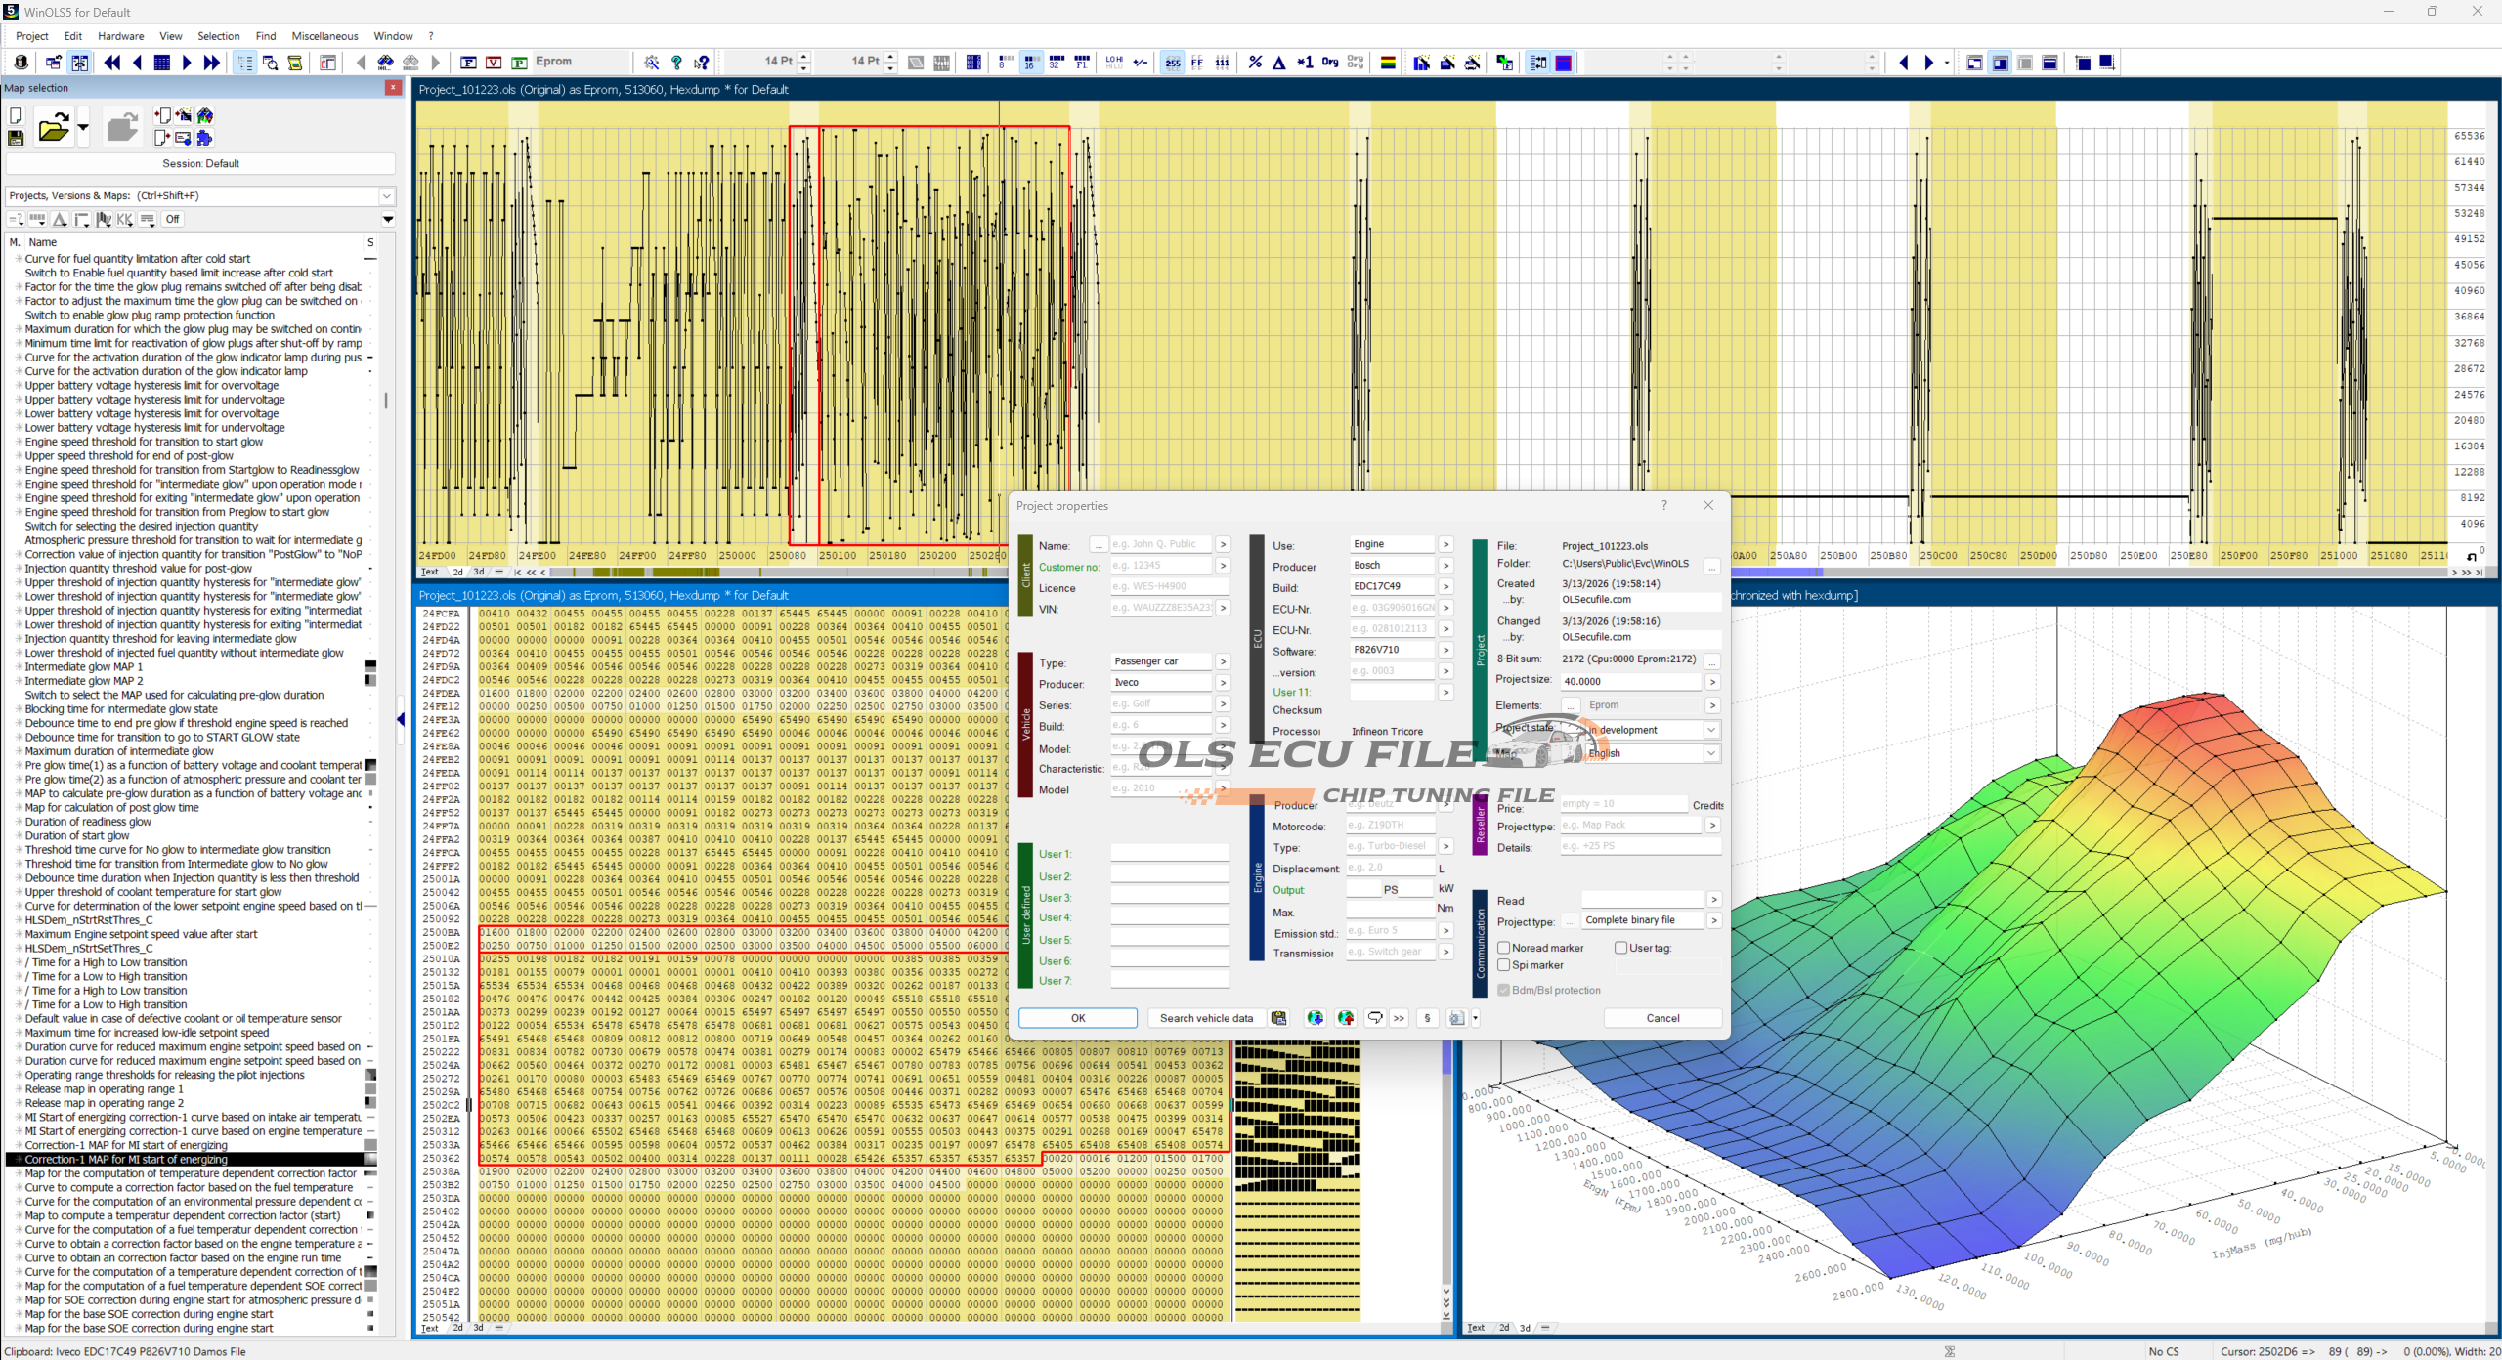Viewport: 2502px width, 1360px height.
Task: Click the binoculars search icon in toolbar
Action: point(385,63)
